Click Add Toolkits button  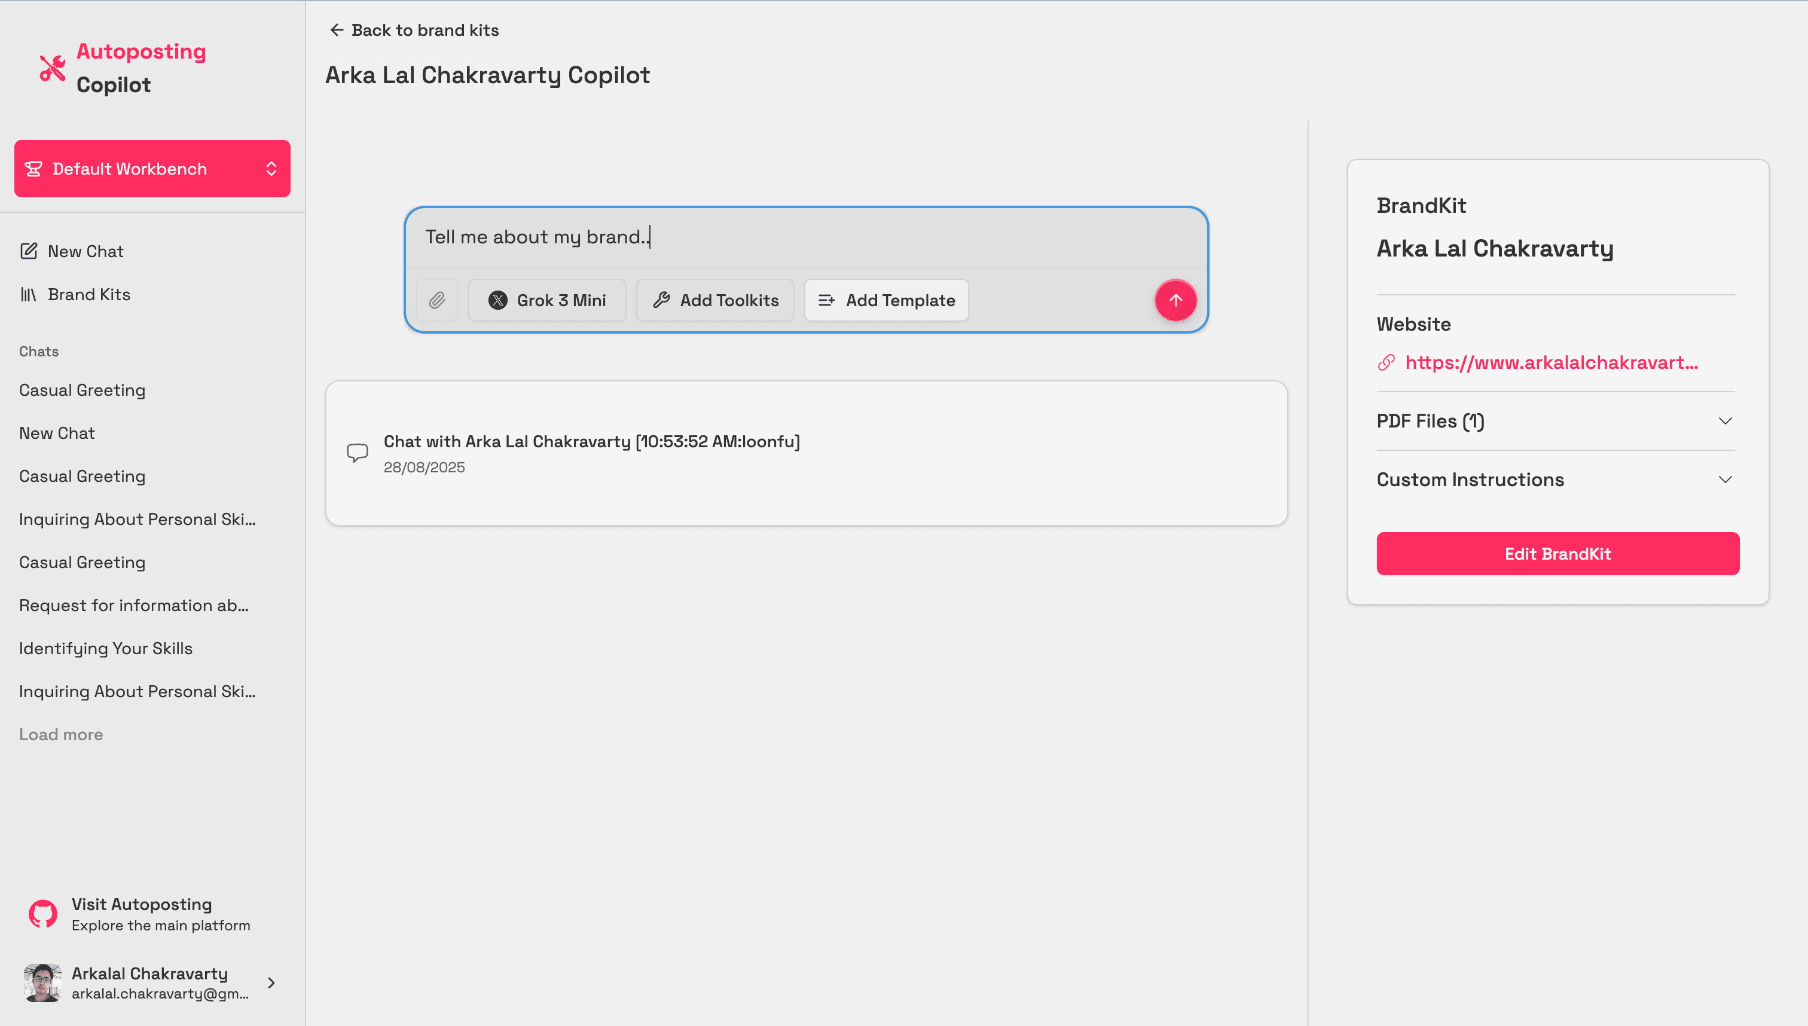[715, 300]
